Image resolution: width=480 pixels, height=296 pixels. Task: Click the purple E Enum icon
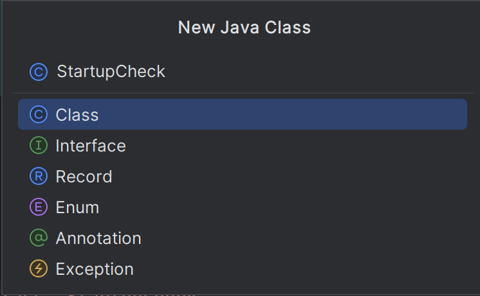(x=39, y=207)
